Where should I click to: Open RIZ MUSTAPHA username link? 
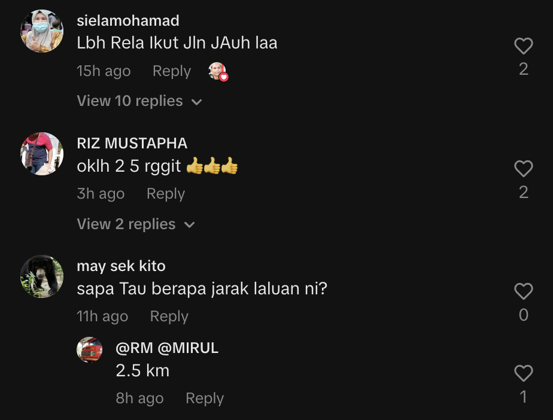pos(132,143)
